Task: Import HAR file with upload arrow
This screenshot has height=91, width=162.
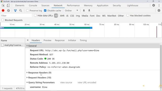Action: tap(84, 11)
